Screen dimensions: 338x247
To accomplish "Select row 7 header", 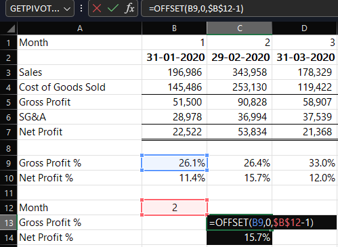I will (8, 132).
